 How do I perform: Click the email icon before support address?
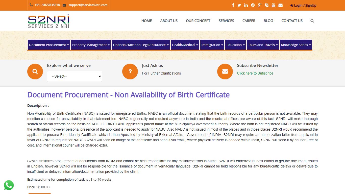[x=64, y=5]
